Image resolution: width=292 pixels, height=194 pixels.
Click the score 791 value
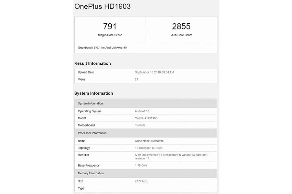pos(110,26)
